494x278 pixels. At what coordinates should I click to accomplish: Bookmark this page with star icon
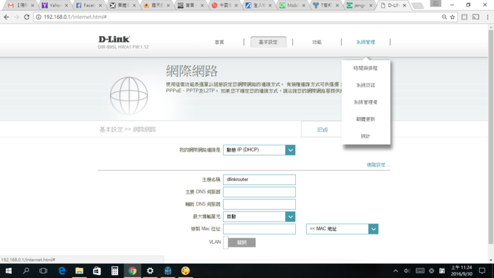[453, 17]
